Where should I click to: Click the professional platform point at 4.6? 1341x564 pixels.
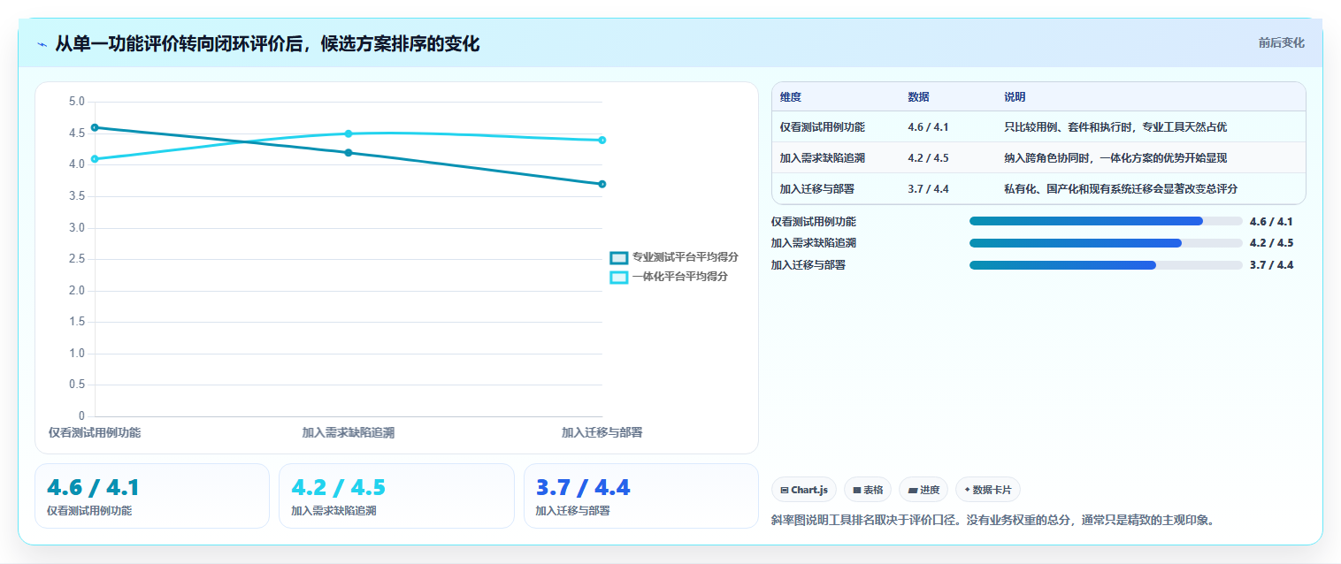pos(95,127)
